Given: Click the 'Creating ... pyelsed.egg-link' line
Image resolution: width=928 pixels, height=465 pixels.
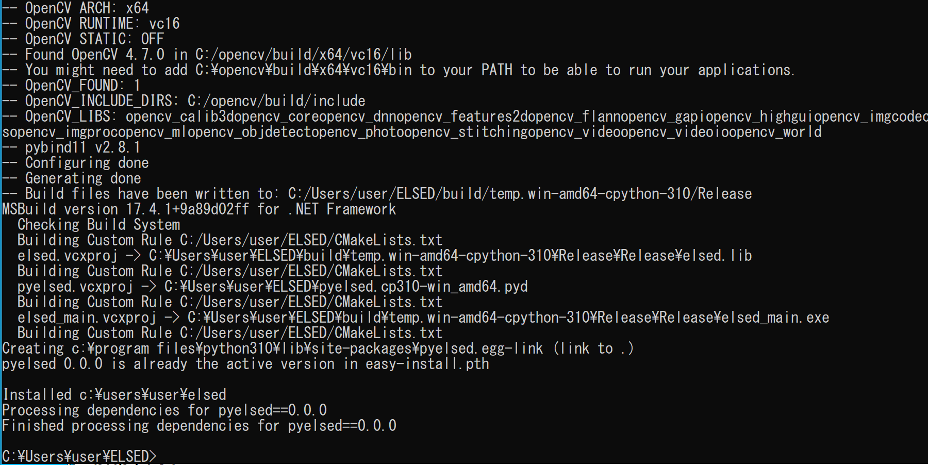Looking at the screenshot, I should (318, 348).
